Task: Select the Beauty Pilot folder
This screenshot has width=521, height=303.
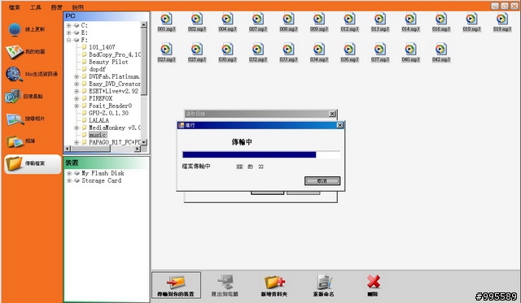Action: (x=108, y=62)
